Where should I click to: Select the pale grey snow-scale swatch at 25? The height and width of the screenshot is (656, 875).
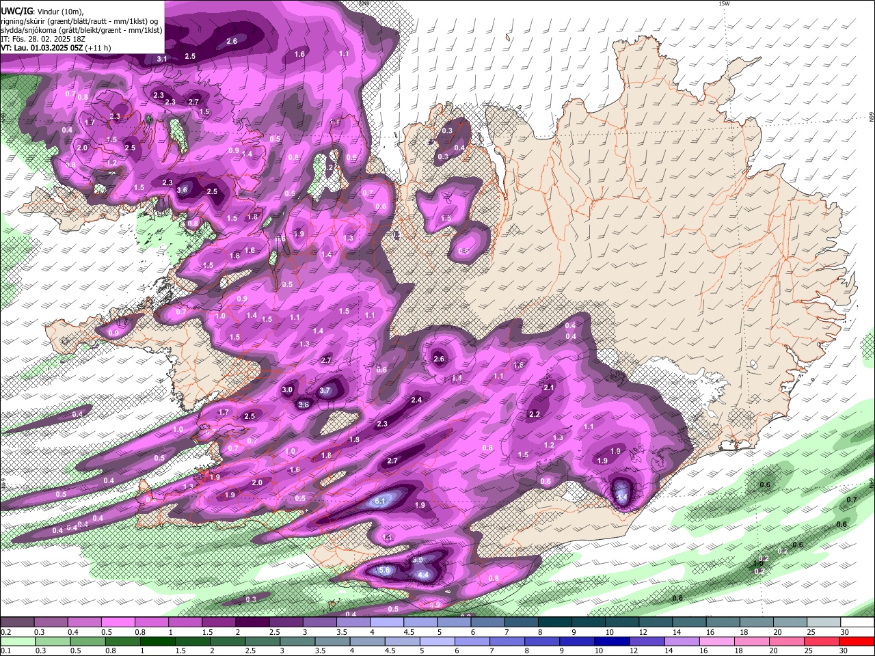tap(824, 623)
